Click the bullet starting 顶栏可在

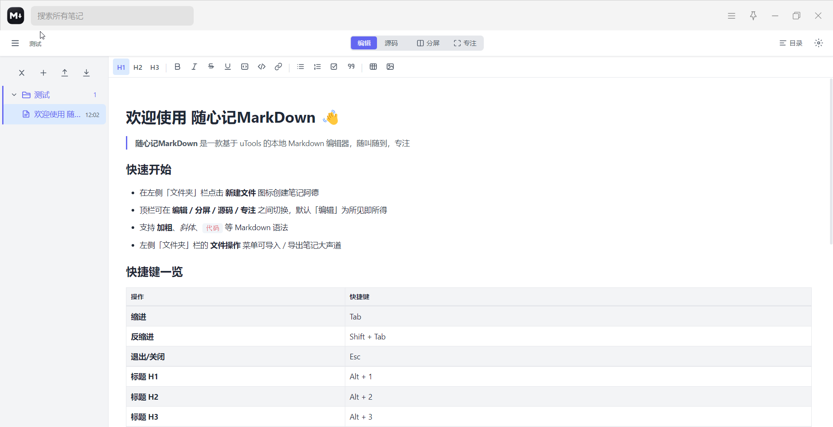(263, 210)
